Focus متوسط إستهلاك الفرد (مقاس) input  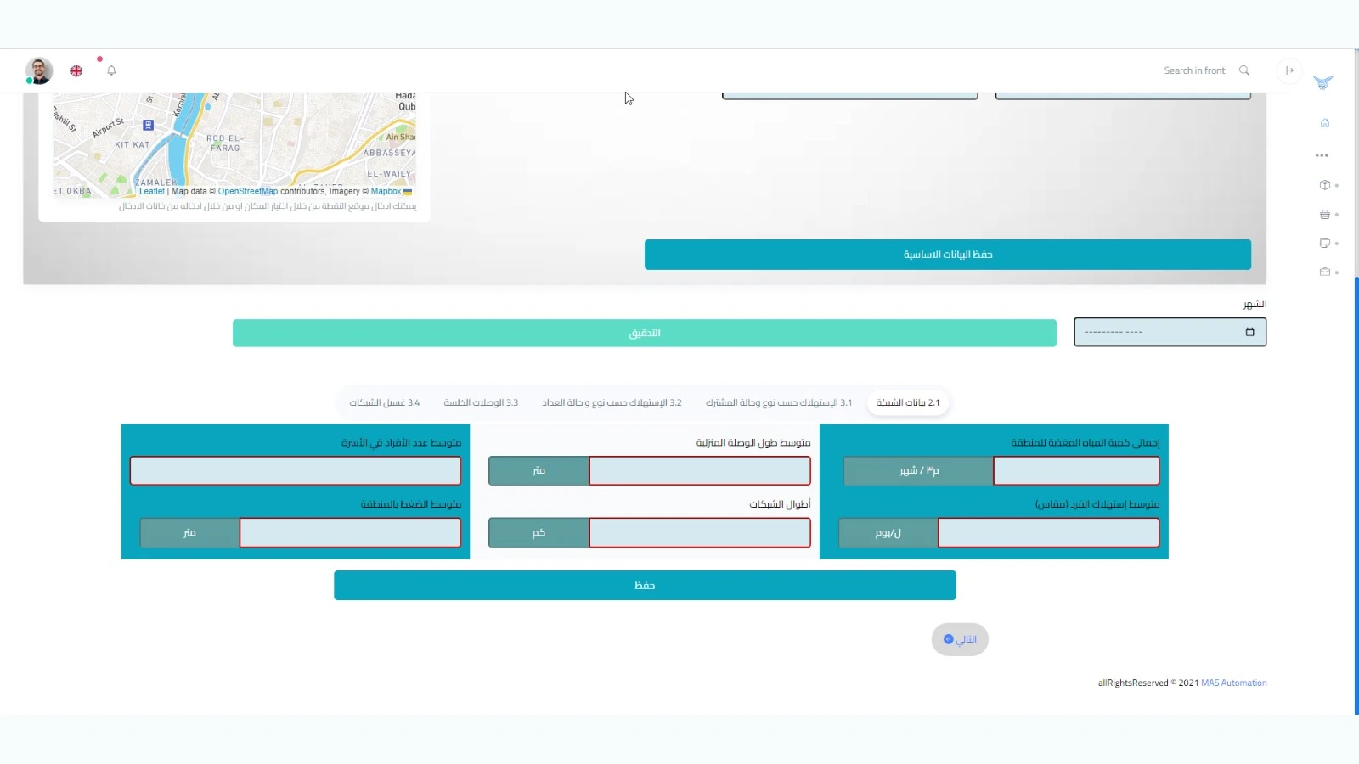(x=1049, y=532)
